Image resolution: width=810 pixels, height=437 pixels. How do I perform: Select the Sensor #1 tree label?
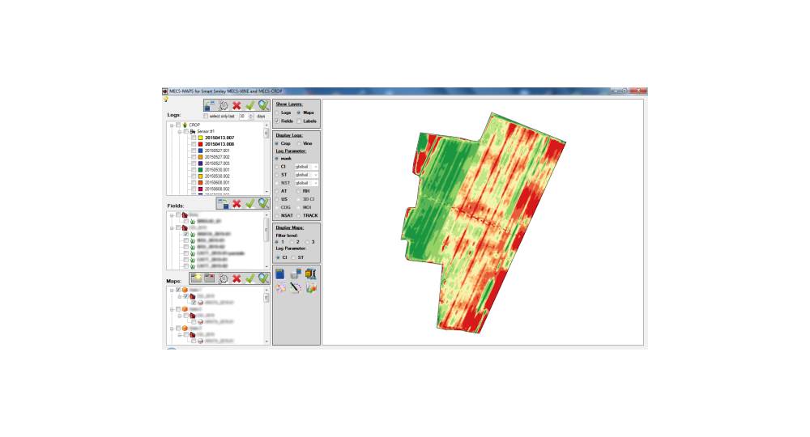(x=206, y=132)
